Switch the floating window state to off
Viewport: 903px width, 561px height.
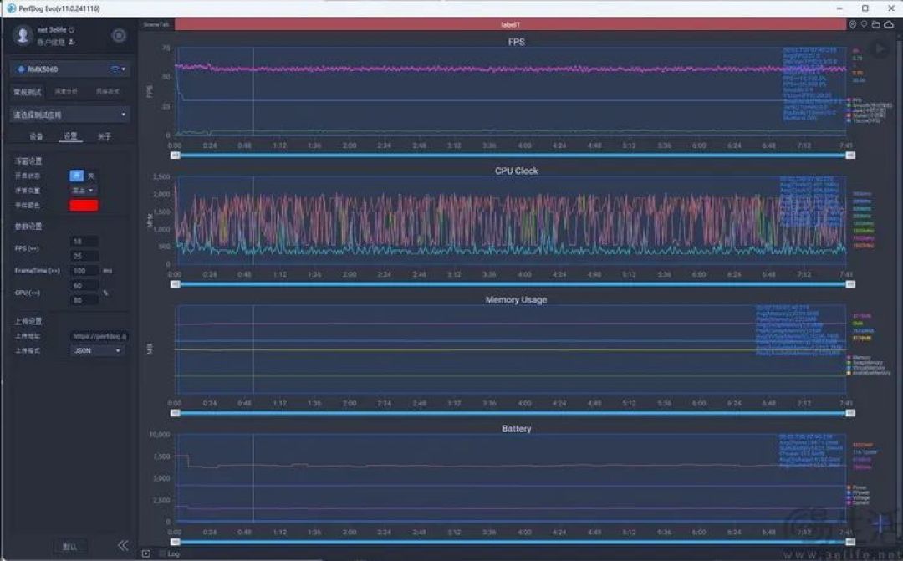tap(91, 175)
